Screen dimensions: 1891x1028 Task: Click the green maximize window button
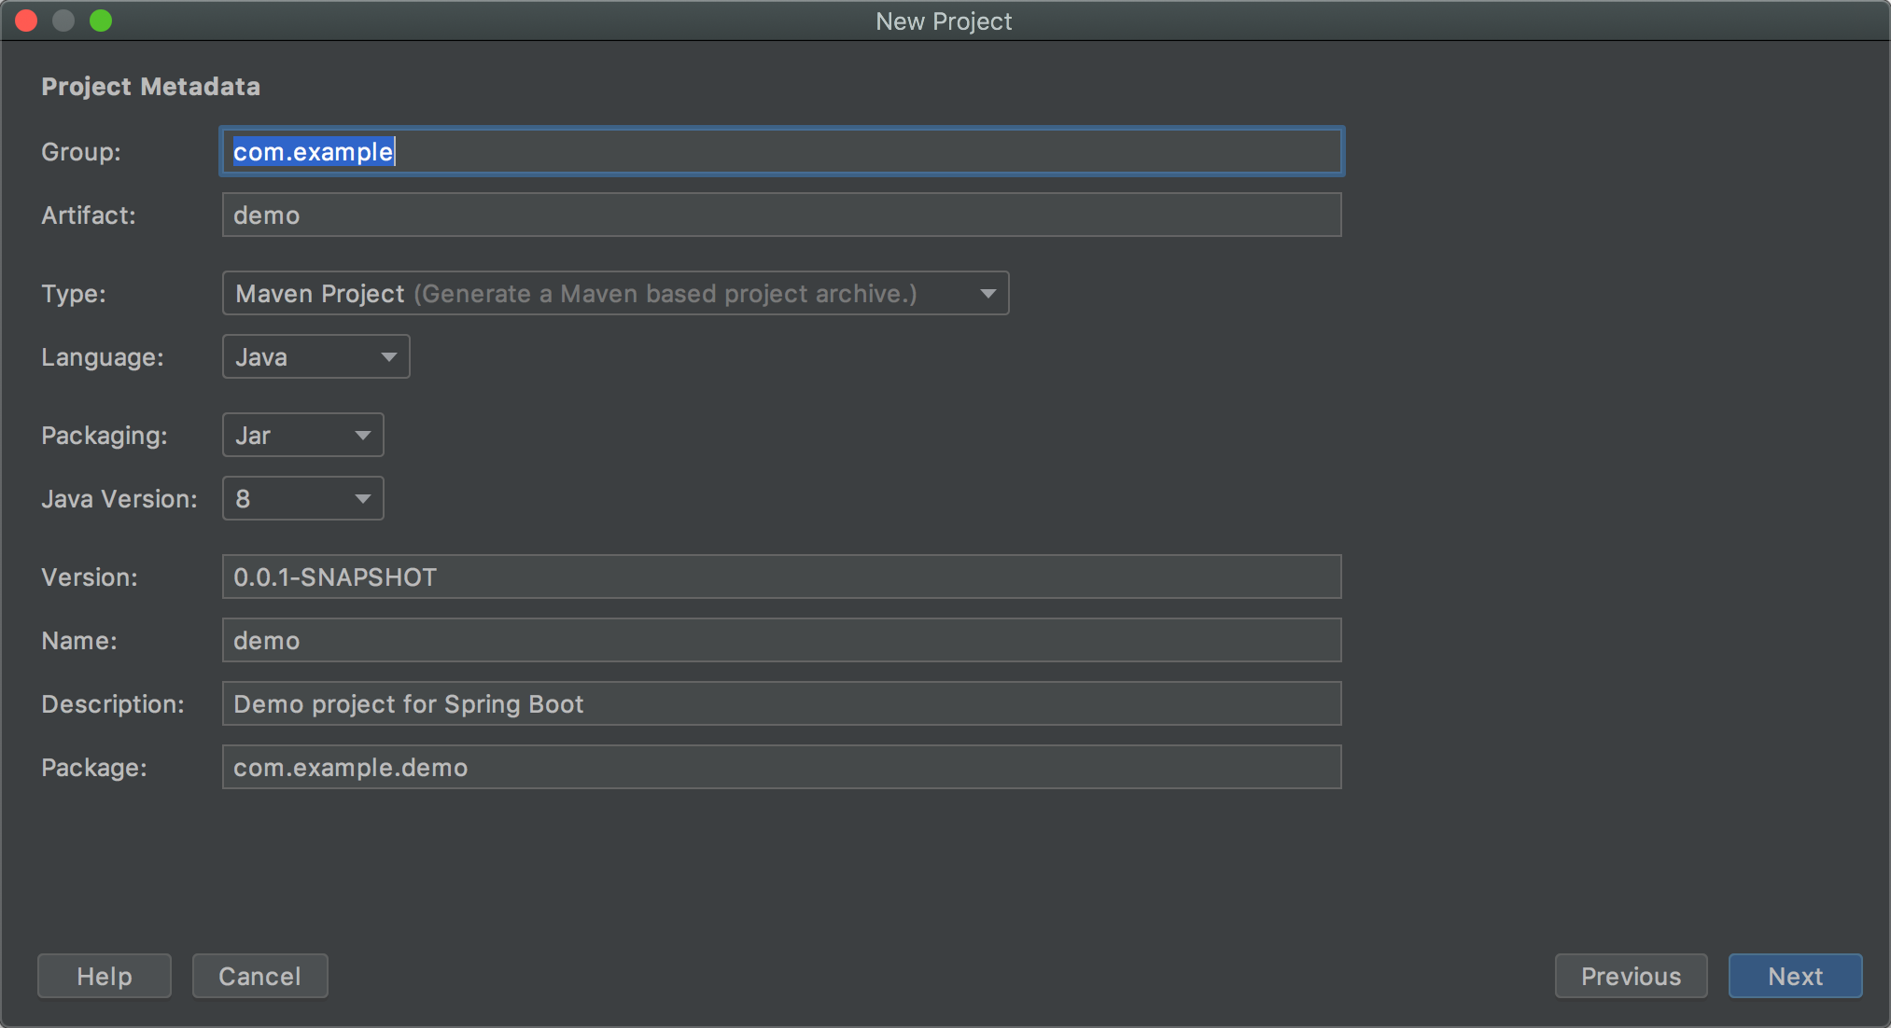pos(101,21)
